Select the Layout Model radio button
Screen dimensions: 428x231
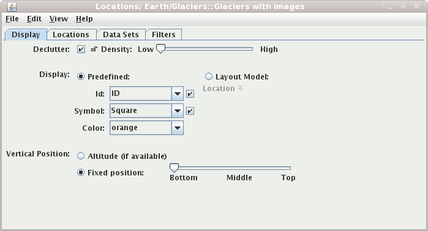tap(209, 76)
